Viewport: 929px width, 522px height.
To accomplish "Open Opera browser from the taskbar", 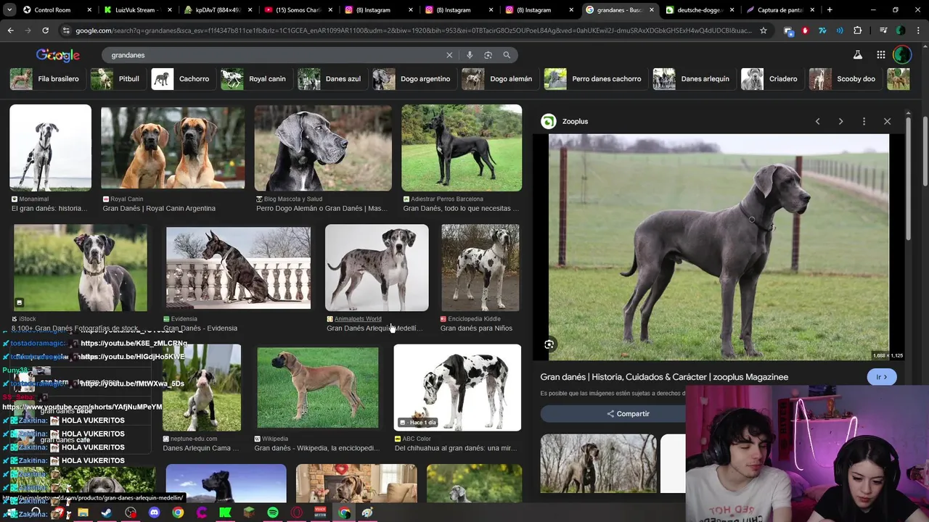I will (297, 513).
